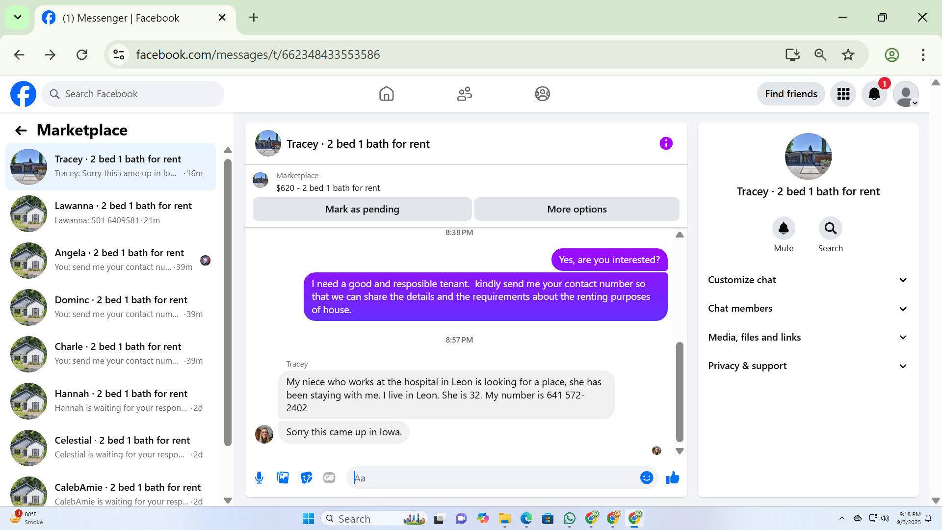The width and height of the screenshot is (942, 530).
Task: Open the notifications bell
Action: coord(874,94)
